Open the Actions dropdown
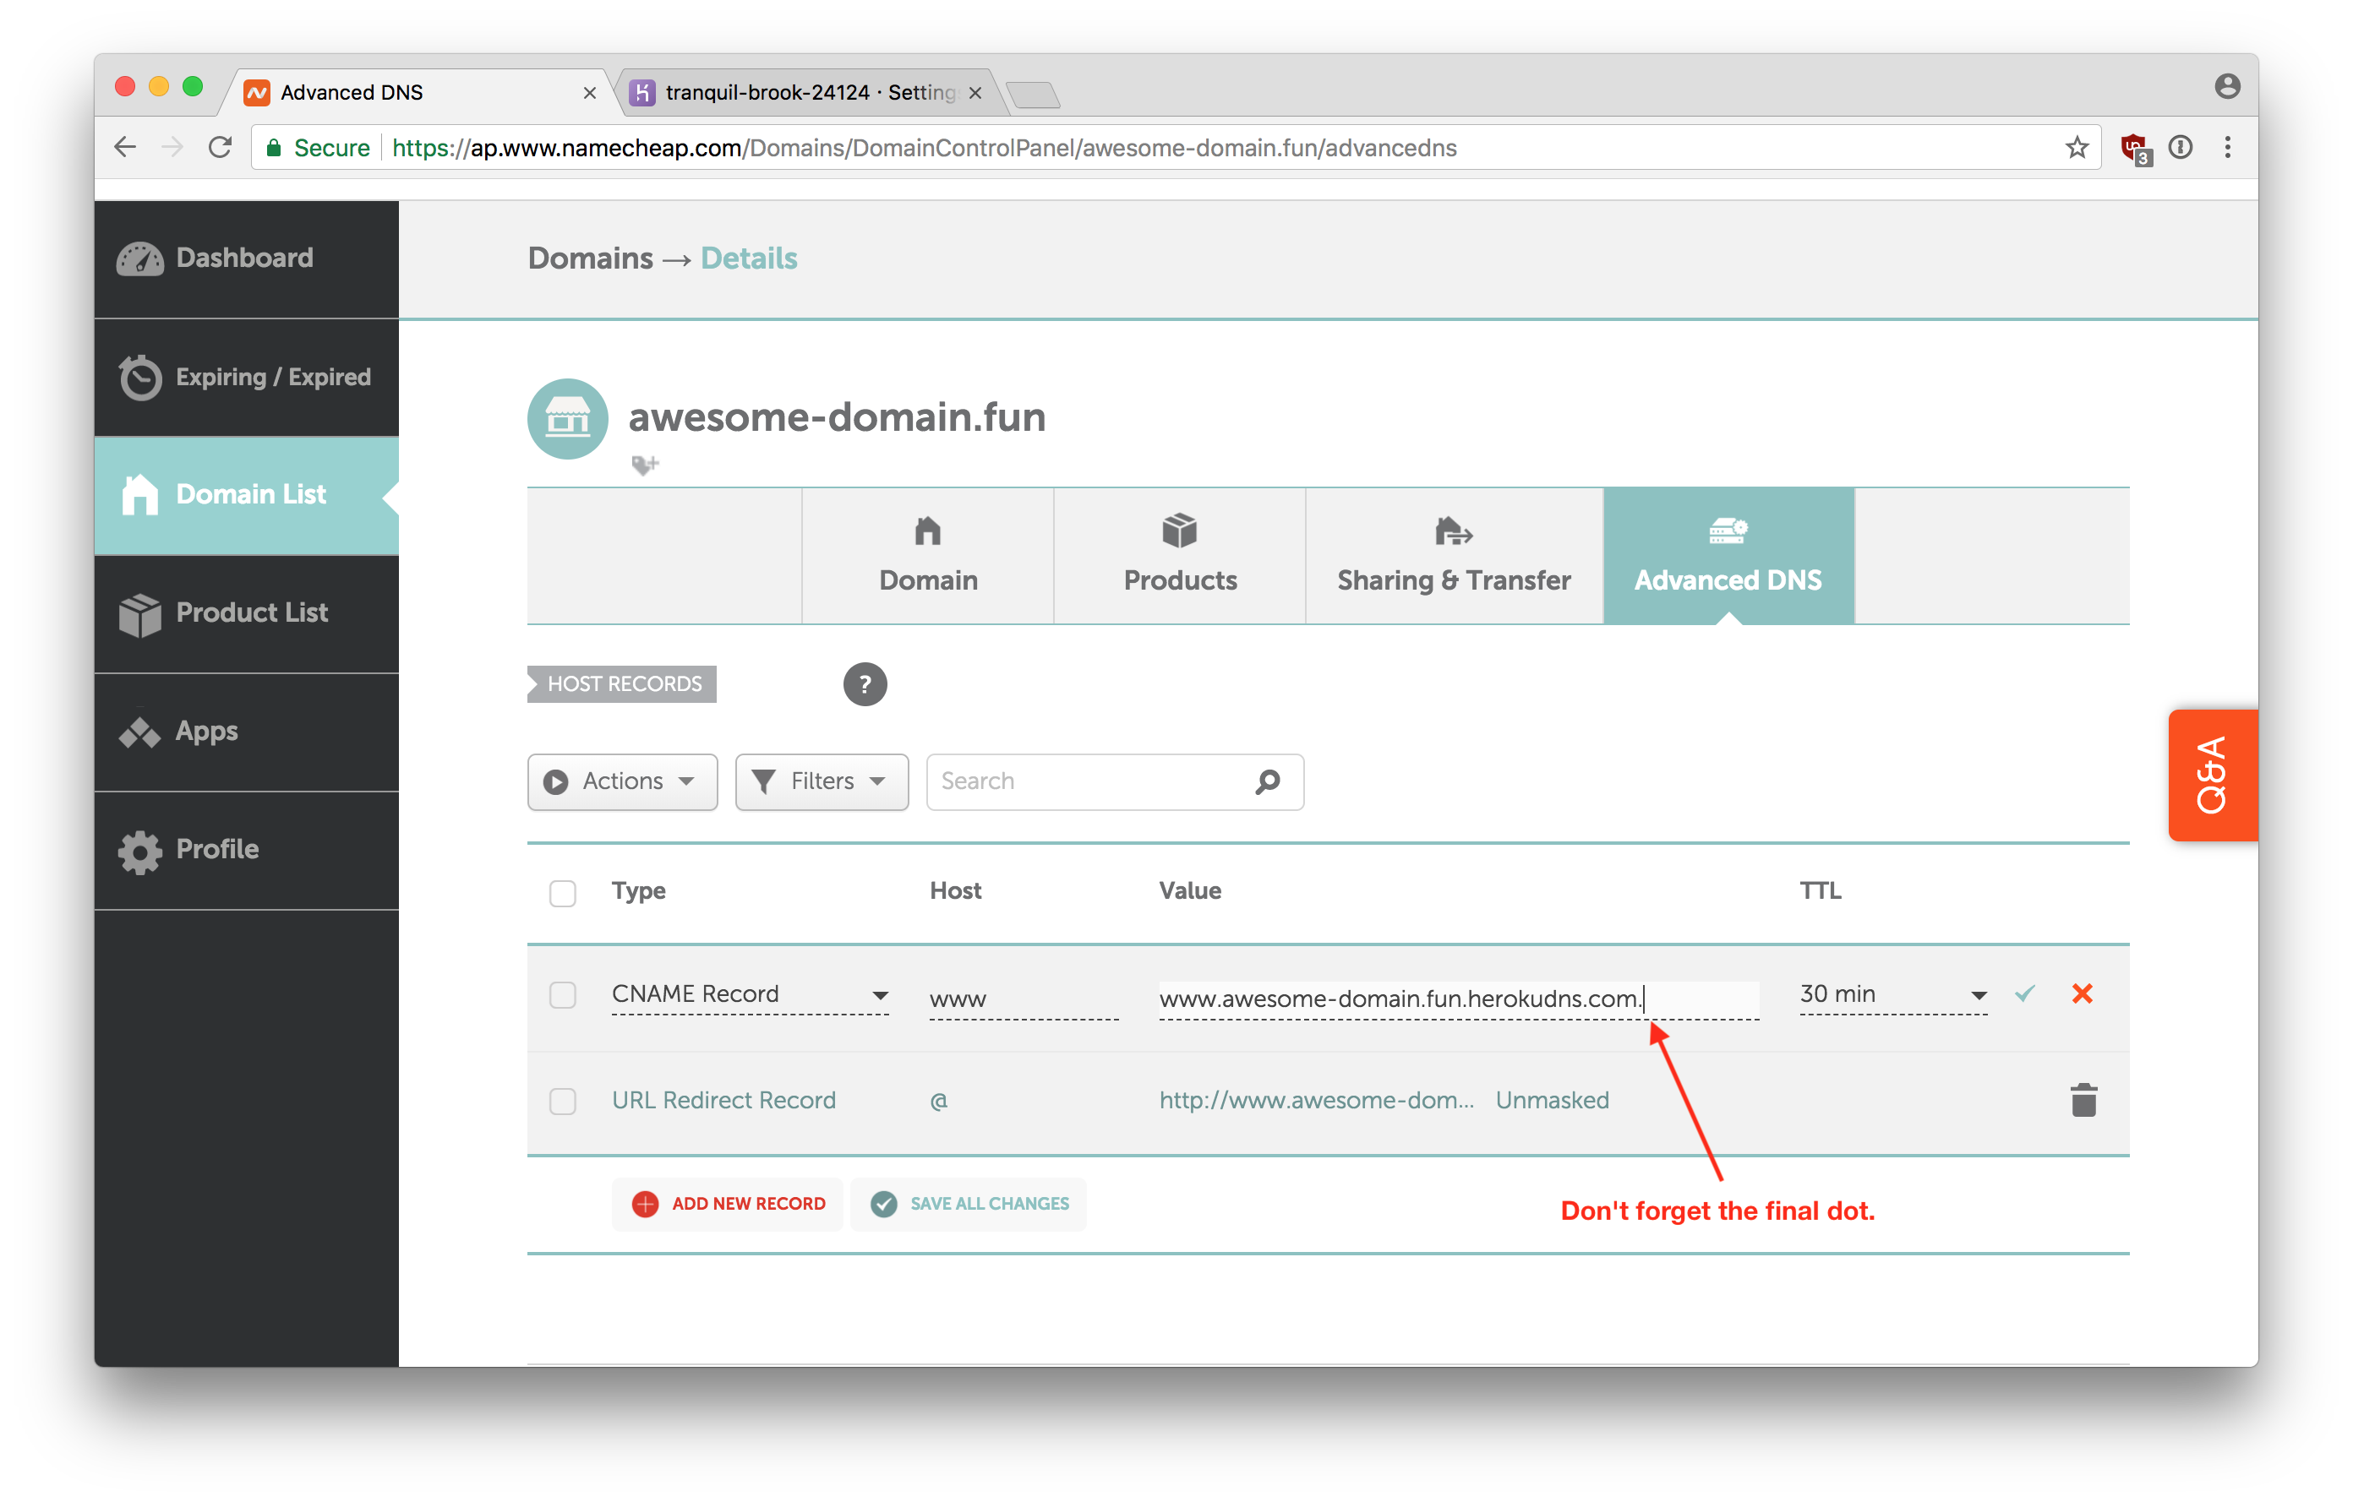2353x1502 pixels. point(622,781)
